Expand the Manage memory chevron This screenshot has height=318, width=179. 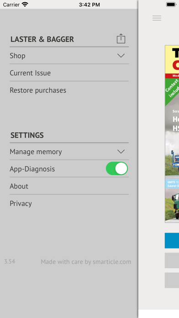click(x=121, y=152)
